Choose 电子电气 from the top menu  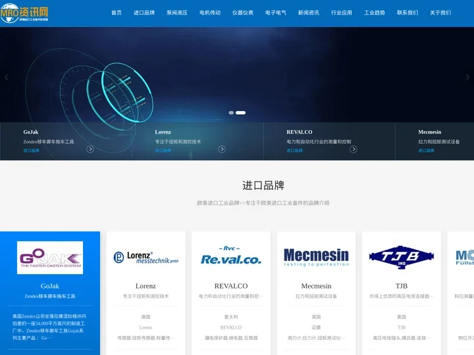(x=276, y=12)
